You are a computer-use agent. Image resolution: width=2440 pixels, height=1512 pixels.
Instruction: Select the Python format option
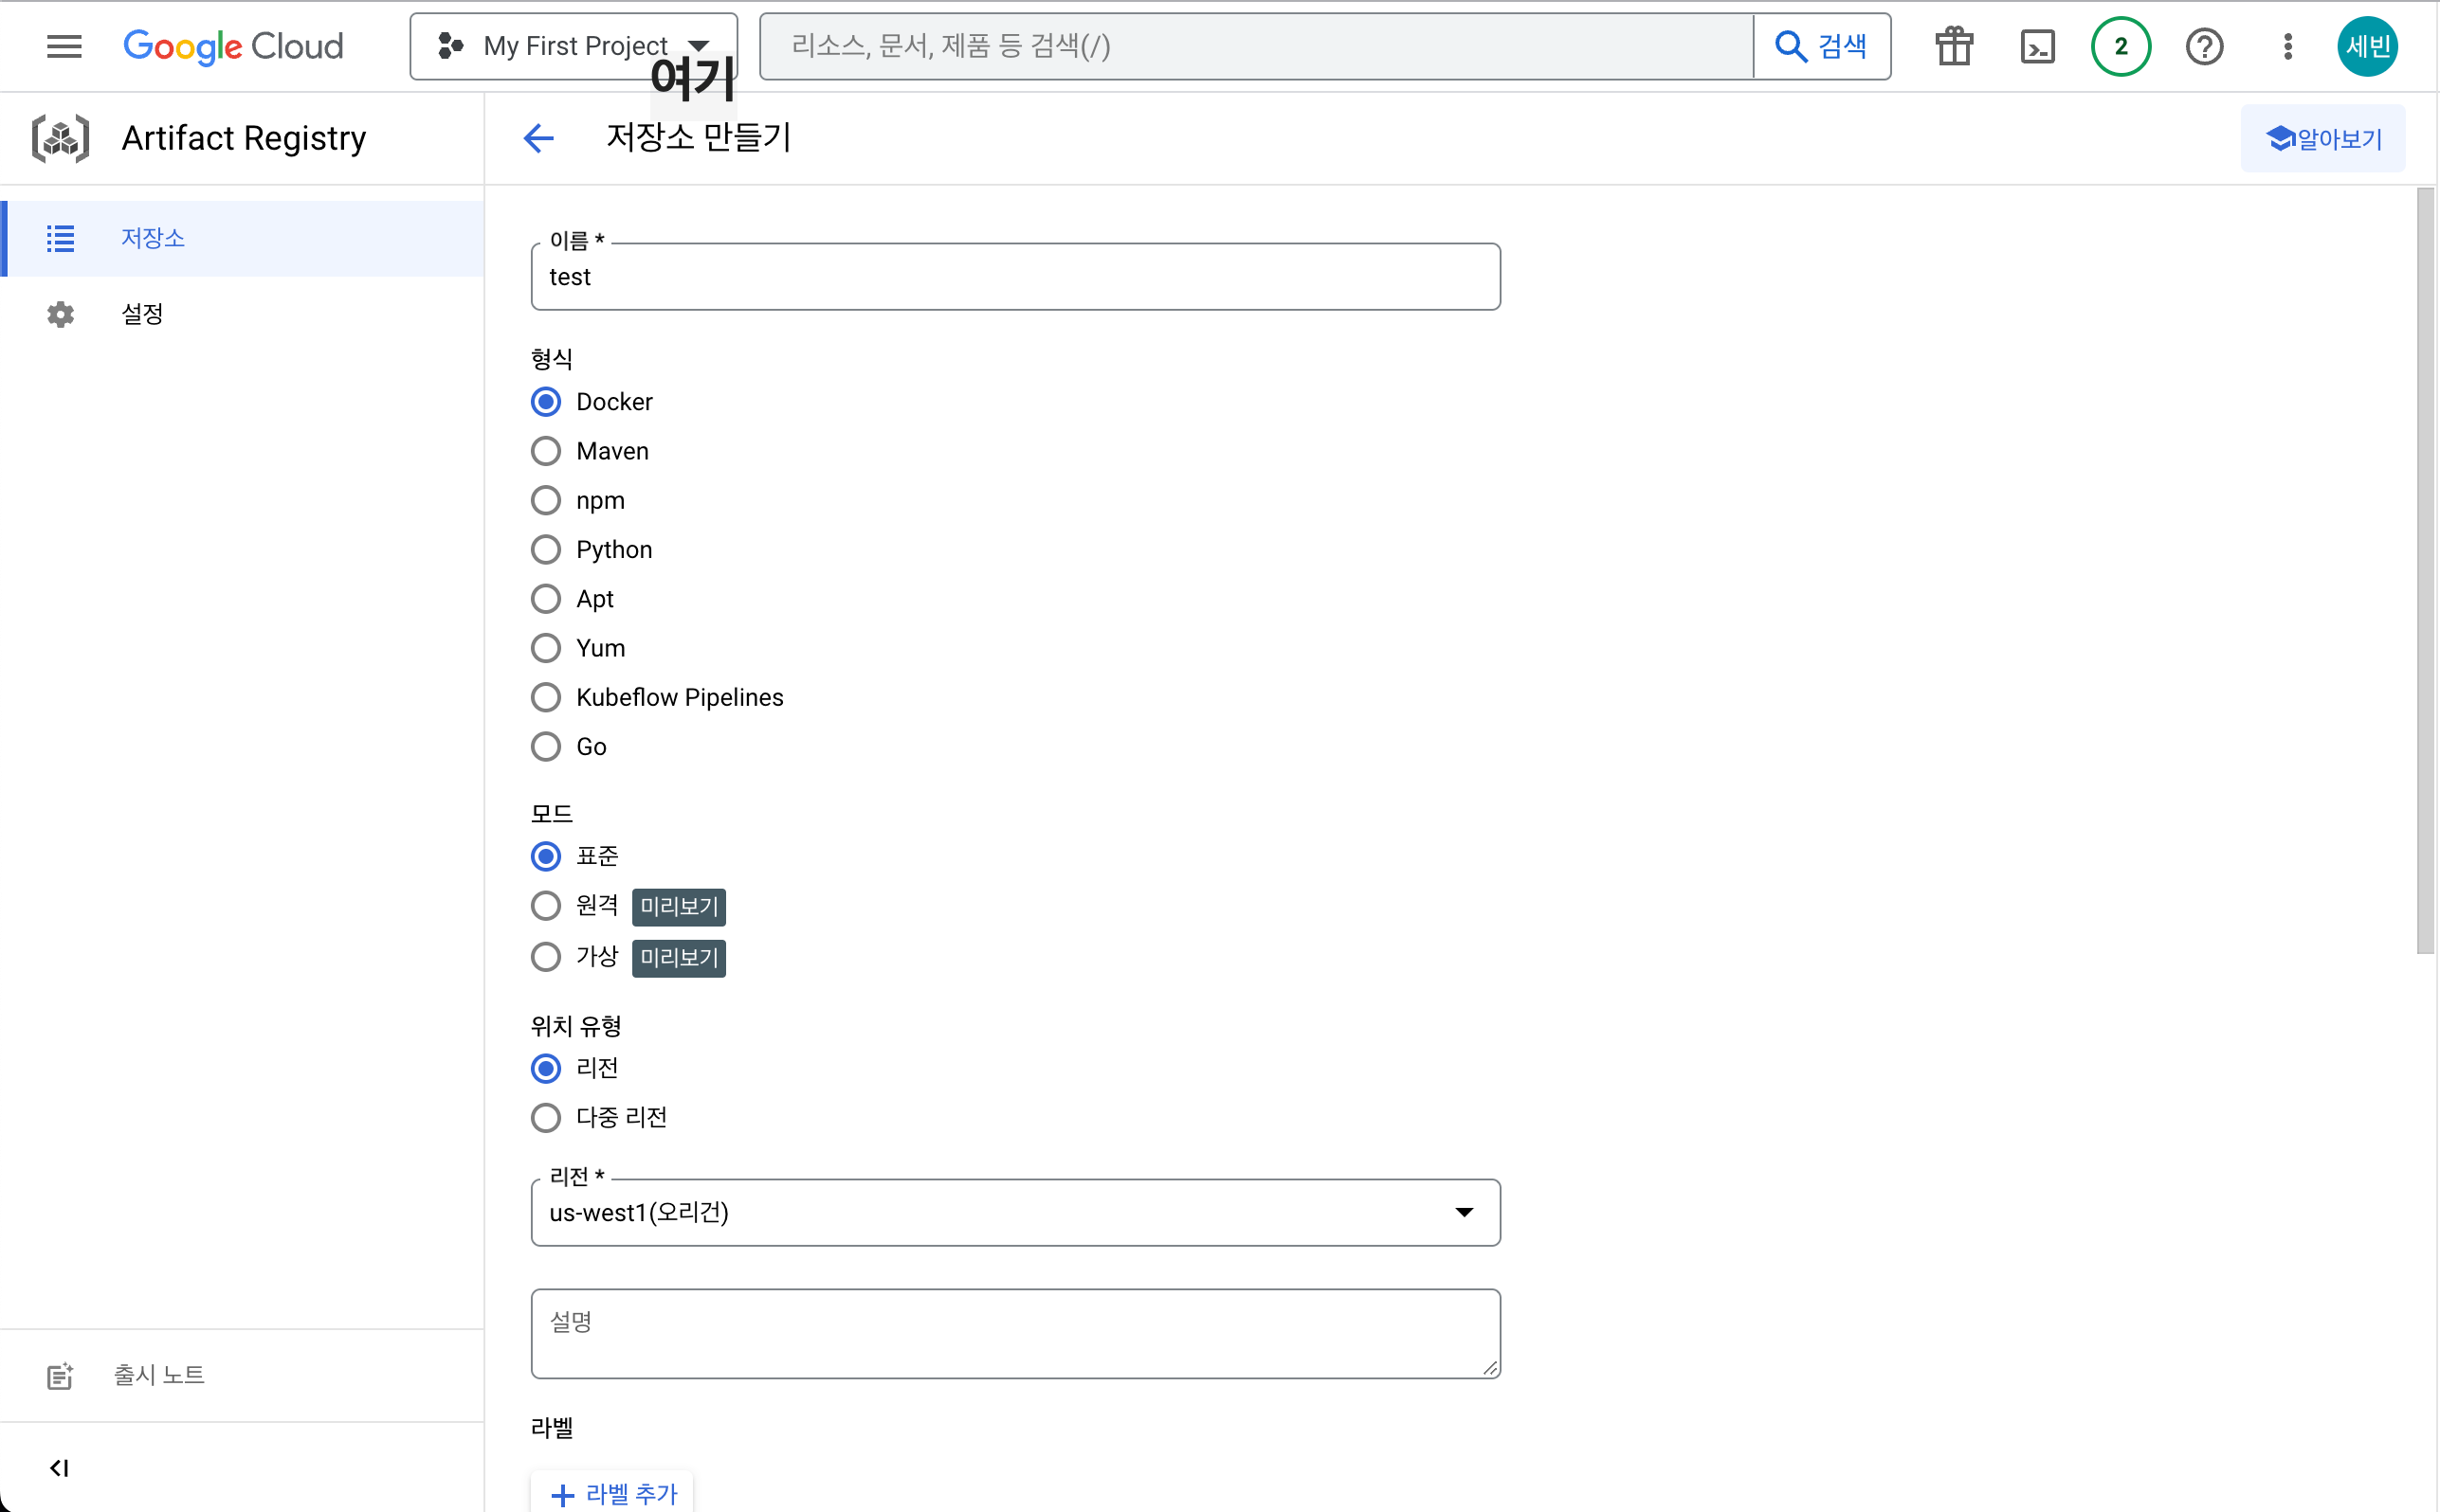click(x=545, y=549)
